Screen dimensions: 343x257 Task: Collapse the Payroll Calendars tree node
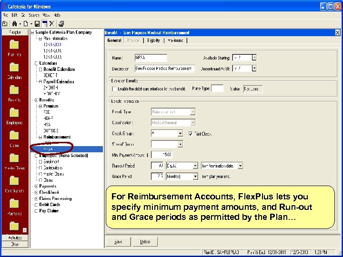click(x=40, y=82)
